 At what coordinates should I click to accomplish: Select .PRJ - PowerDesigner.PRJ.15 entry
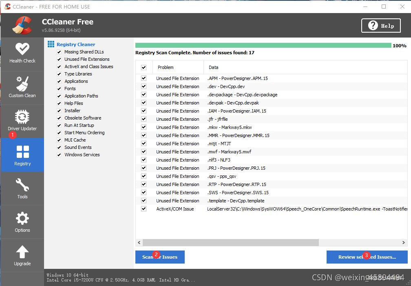236,168
